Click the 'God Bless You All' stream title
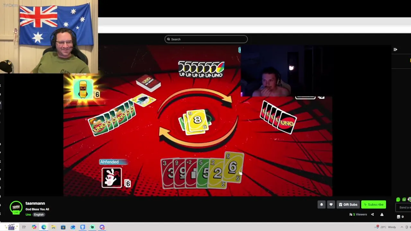 37,209
